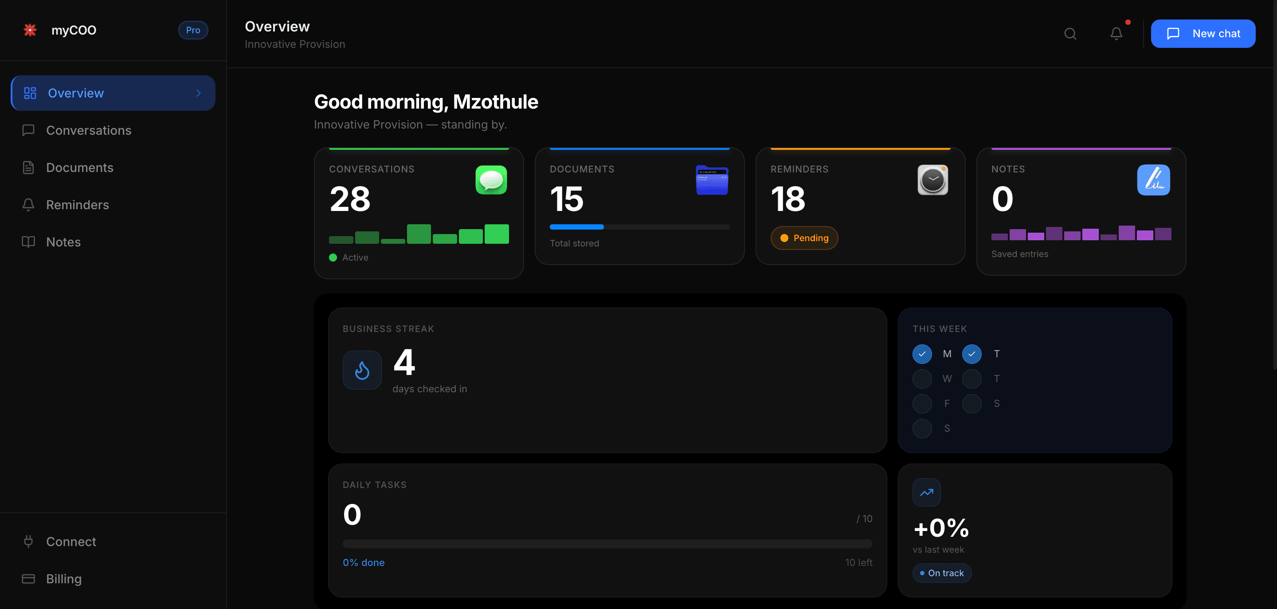1277x609 pixels.
Task: Click the chat icon inside New chat button
Action: click(x=1173, y=34)
